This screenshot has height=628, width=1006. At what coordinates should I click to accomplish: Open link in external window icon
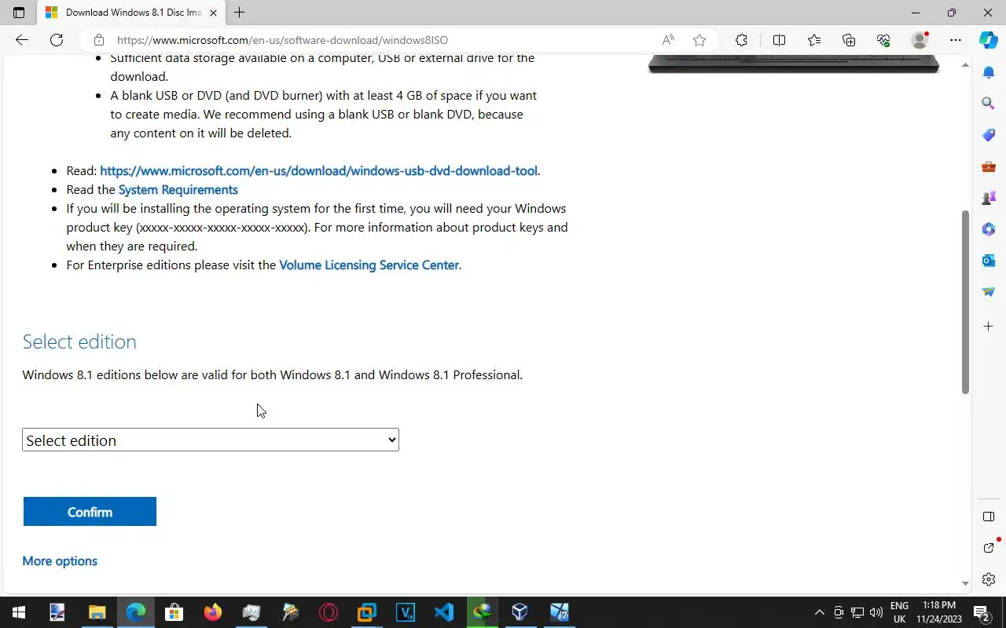click(x=989, y=547)
